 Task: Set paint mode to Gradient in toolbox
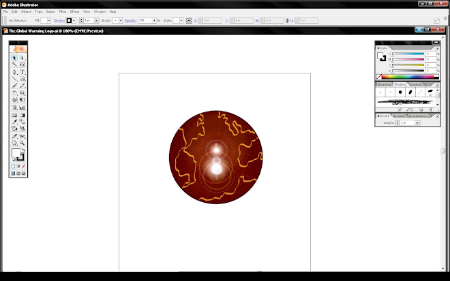coord(18,166)
